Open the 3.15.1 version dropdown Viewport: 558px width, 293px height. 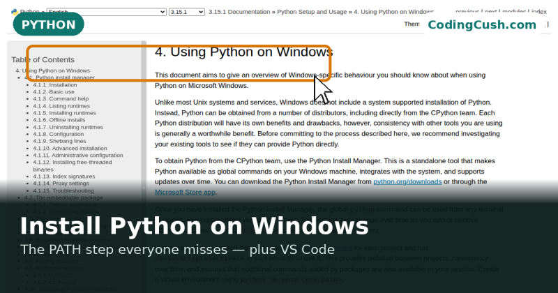click(186, 12)
